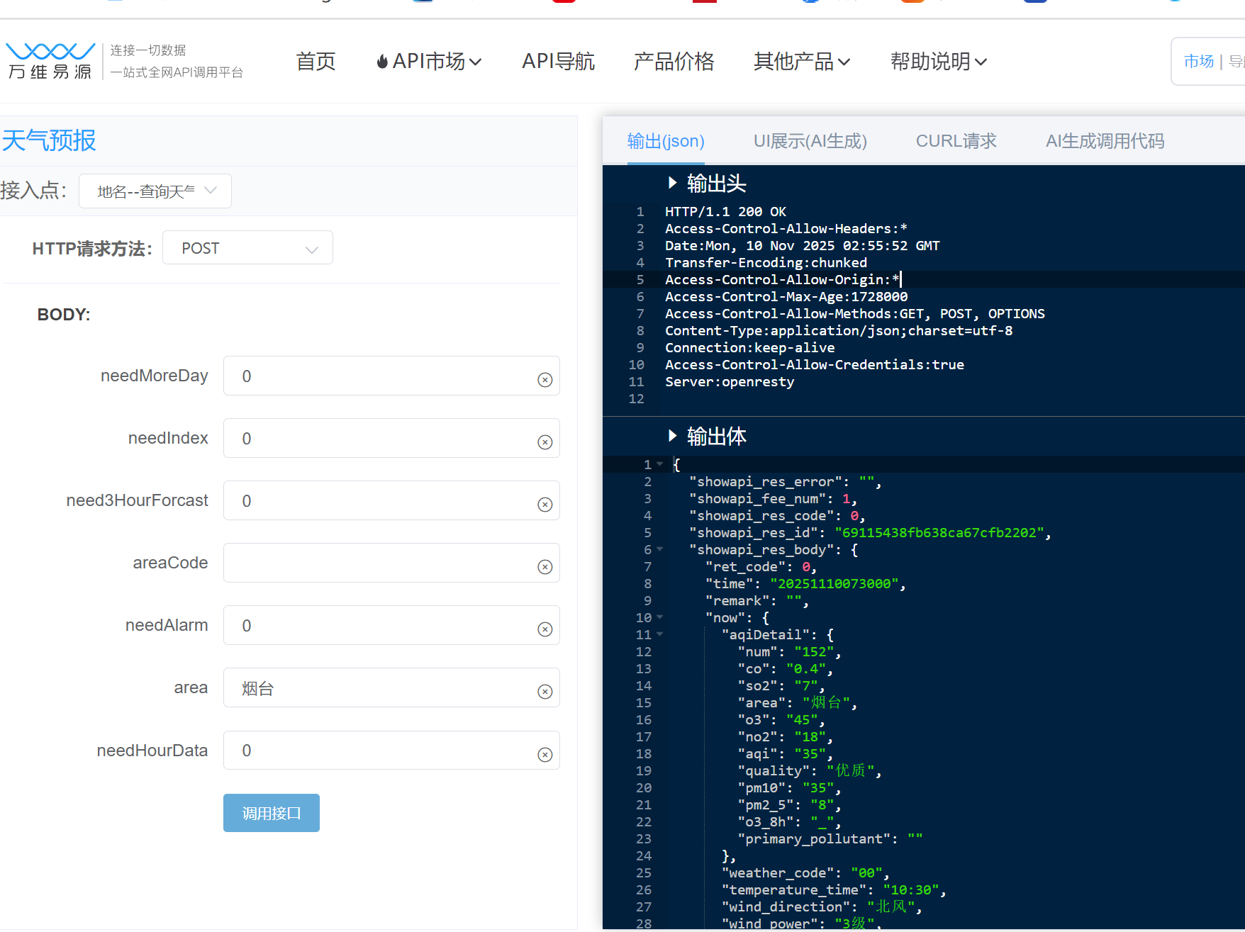Click the "co" value 0.4

(x=805, y=668)
